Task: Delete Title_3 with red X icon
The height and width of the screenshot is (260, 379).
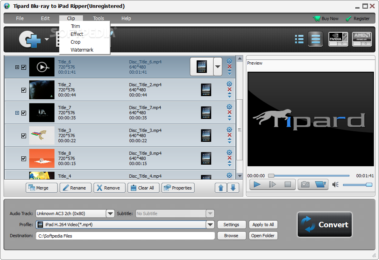Action: tap(230, 135)
